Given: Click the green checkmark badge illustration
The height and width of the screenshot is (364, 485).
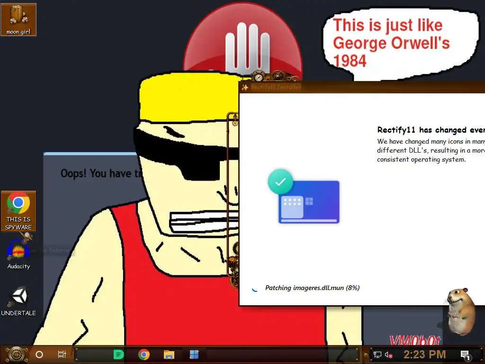Looking at the screenshot, I should tap(280, 182).
